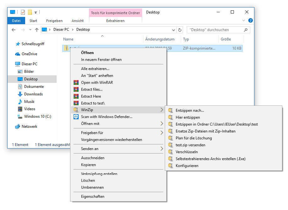Screen dimensions: 288x210
Task: Open address bar history dropdown
Action: (x=173, y=30)
